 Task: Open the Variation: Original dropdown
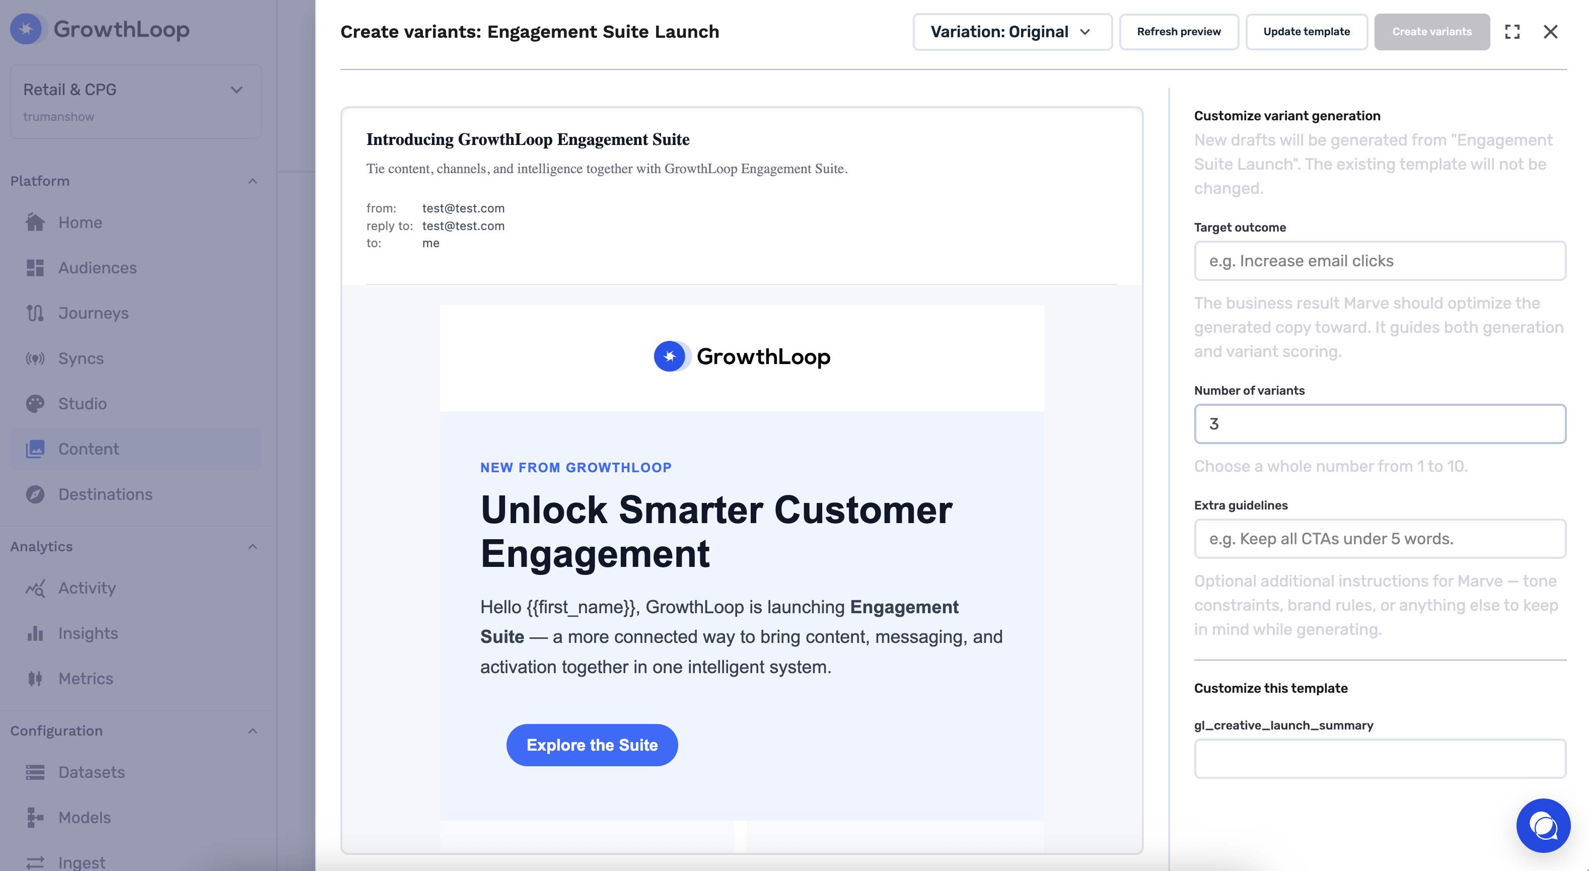[1012, 31]
